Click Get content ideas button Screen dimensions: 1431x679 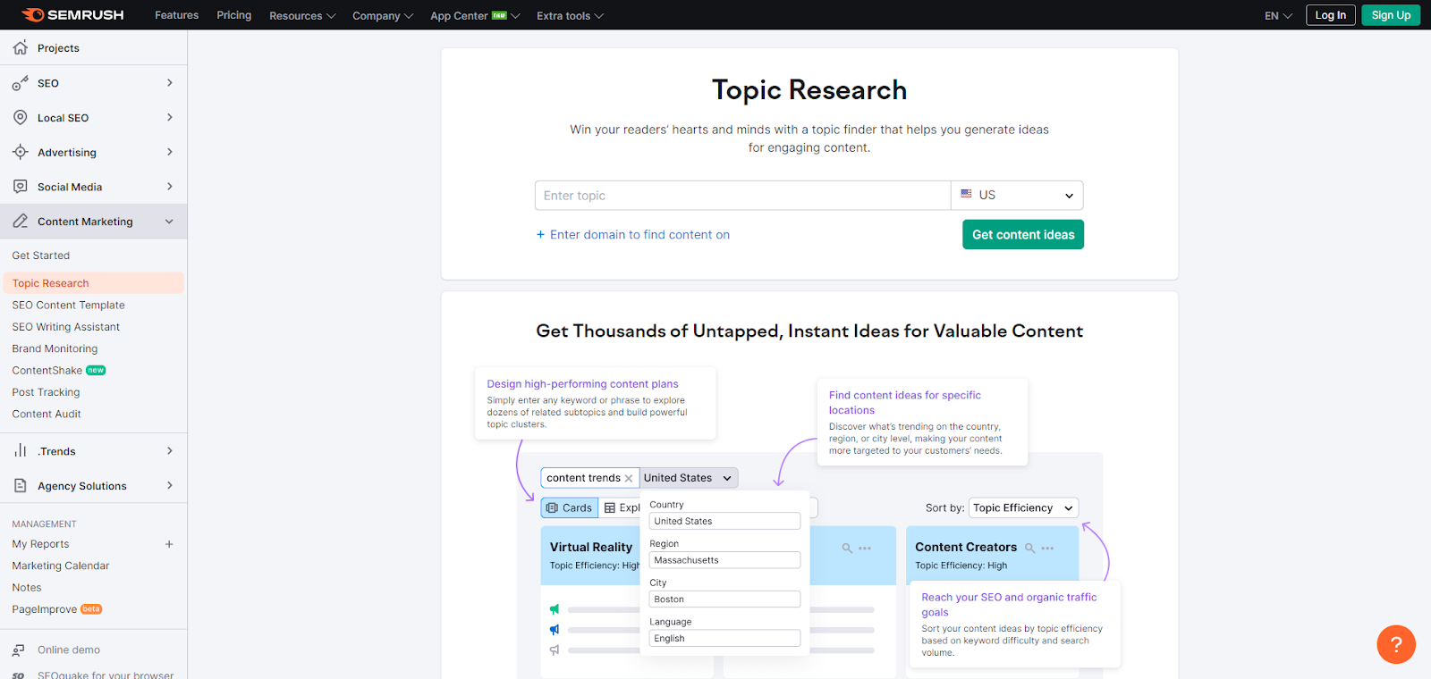point(1023,235)
